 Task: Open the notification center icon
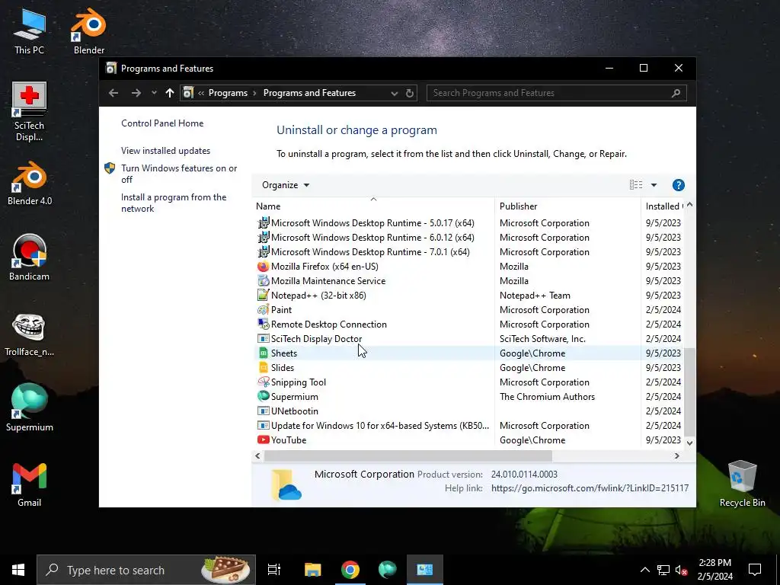[755, 570]
